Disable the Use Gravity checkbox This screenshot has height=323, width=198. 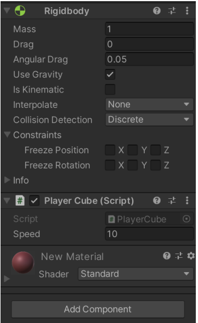pyautogui.click(x=110, y=74)
